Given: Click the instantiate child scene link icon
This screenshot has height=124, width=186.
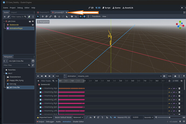Looking at the screenshot, I should (x=8, y=17).
